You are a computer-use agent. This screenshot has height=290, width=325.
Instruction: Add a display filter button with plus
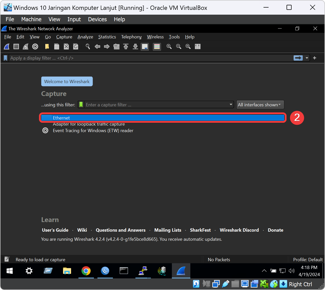point(315,58)
